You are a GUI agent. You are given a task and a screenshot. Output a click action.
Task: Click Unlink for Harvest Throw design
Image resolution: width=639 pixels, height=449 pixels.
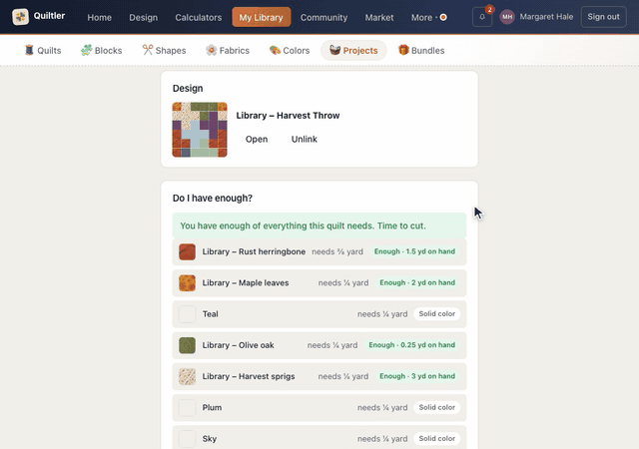304,139
